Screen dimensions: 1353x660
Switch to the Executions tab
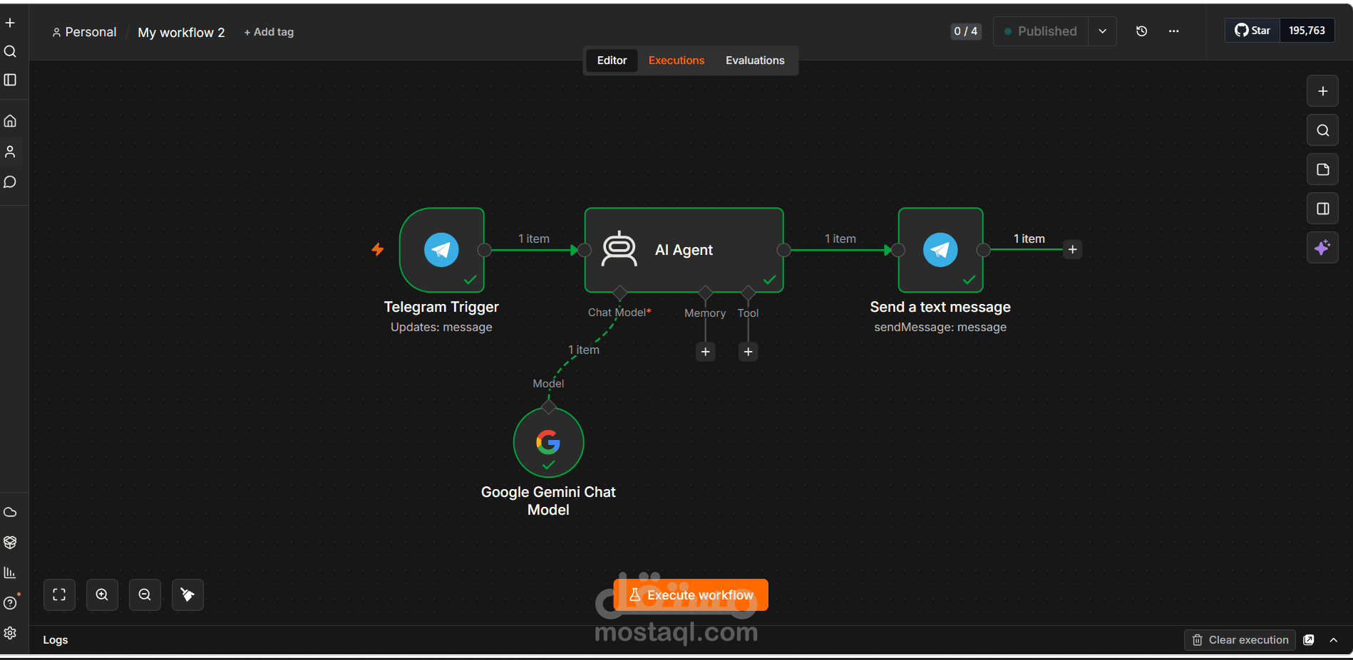(x=676, y=61)
